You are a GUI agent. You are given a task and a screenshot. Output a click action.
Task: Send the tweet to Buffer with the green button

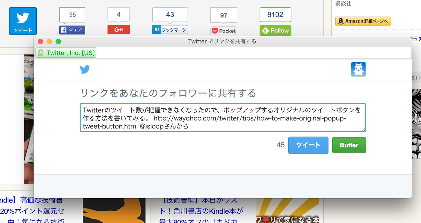click(349, 145)
